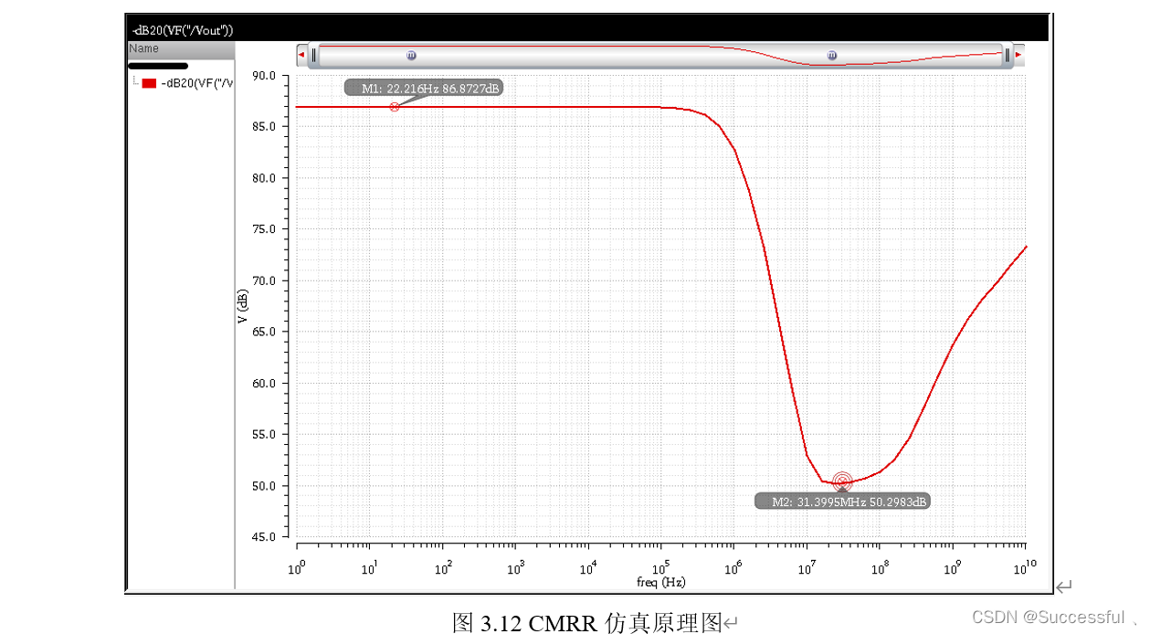Click the 10^0 x-axis tick label
Image resolution: width=1150 pixels, height=634 pixels.
click(x=297, y=568)
